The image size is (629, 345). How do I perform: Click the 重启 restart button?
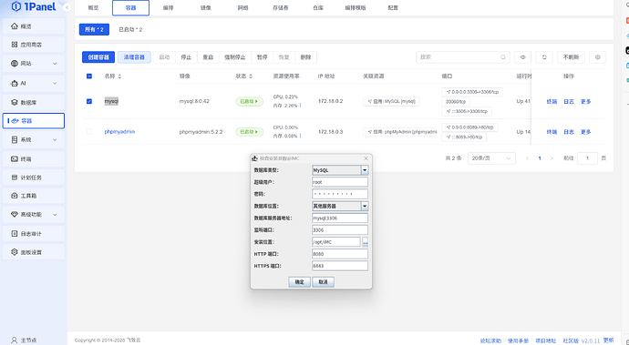[208, 57]
